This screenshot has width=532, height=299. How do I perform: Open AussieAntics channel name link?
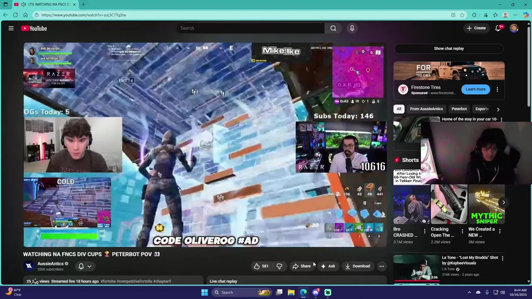point(50,264)
